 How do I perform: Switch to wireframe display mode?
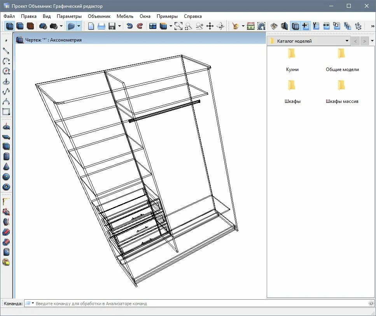[10, 26]
